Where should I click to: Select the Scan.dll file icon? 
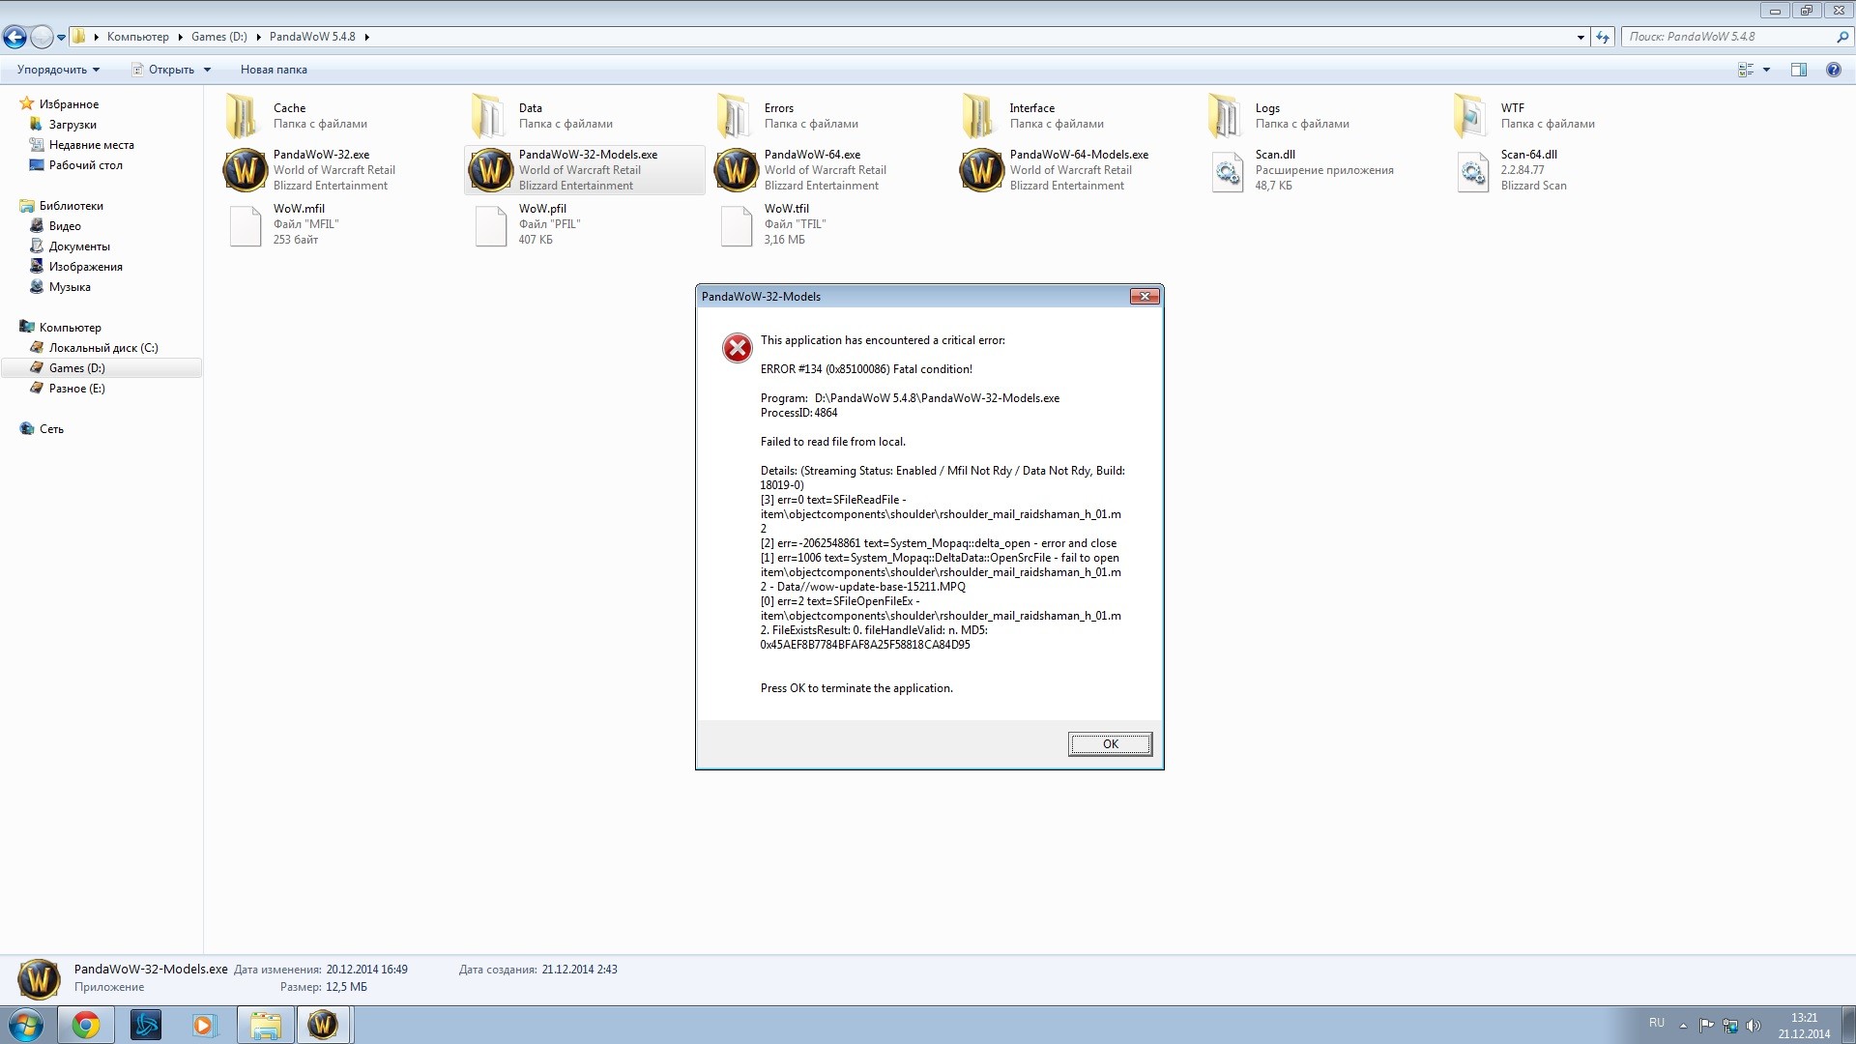[x=1228, y=171]
